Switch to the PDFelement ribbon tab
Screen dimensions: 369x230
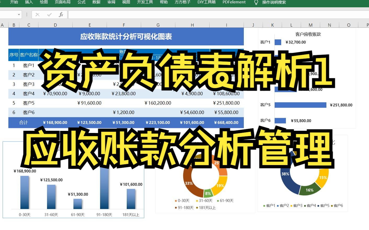(234, 2)
